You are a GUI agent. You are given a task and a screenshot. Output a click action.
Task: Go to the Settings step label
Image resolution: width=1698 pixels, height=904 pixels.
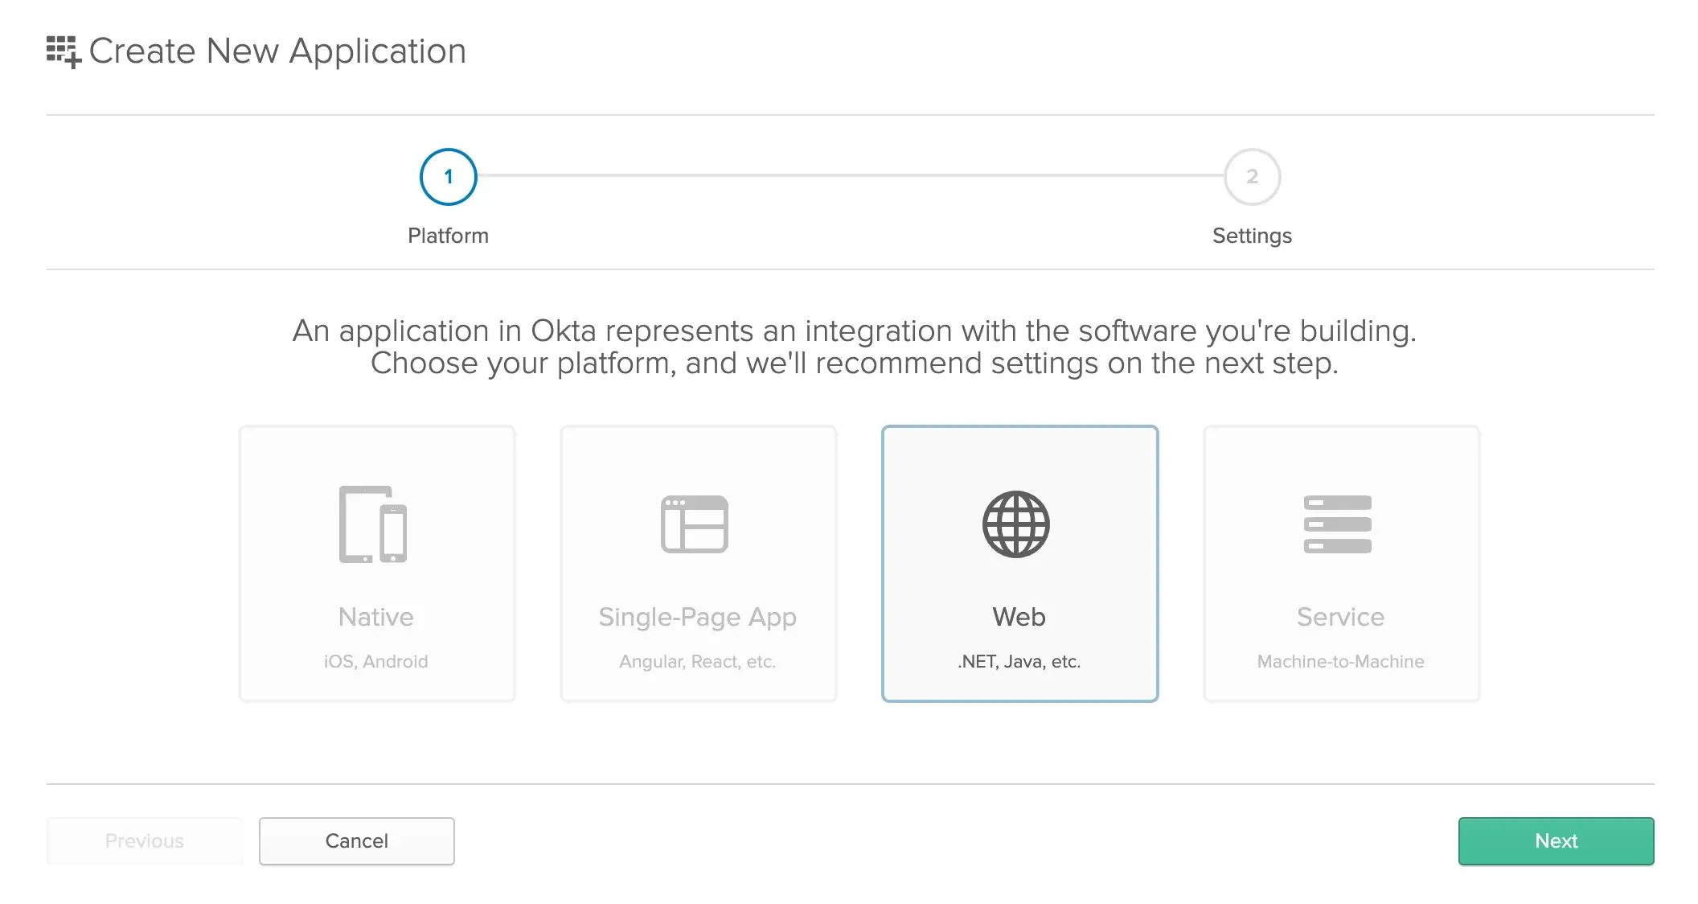1252,236
